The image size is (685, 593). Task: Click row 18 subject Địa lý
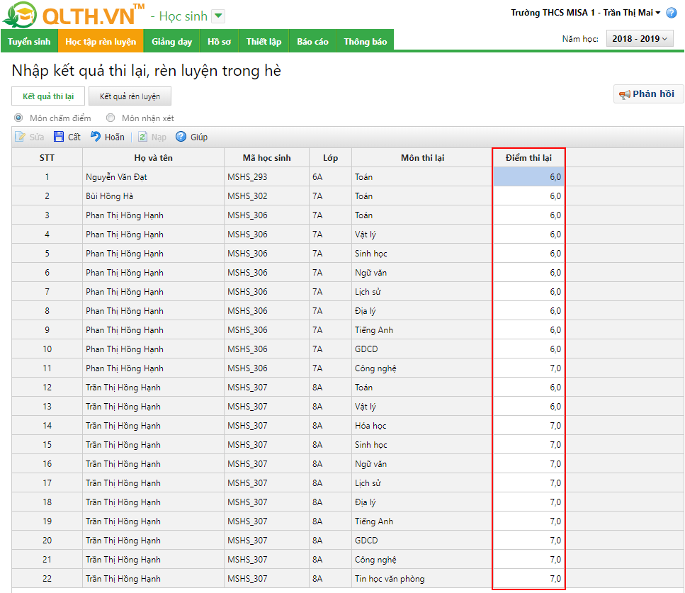tap(366, 502)
